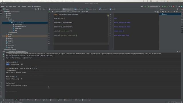
Task: Enable the Interactive mode checkbox
Action: [x=71, y=12]
